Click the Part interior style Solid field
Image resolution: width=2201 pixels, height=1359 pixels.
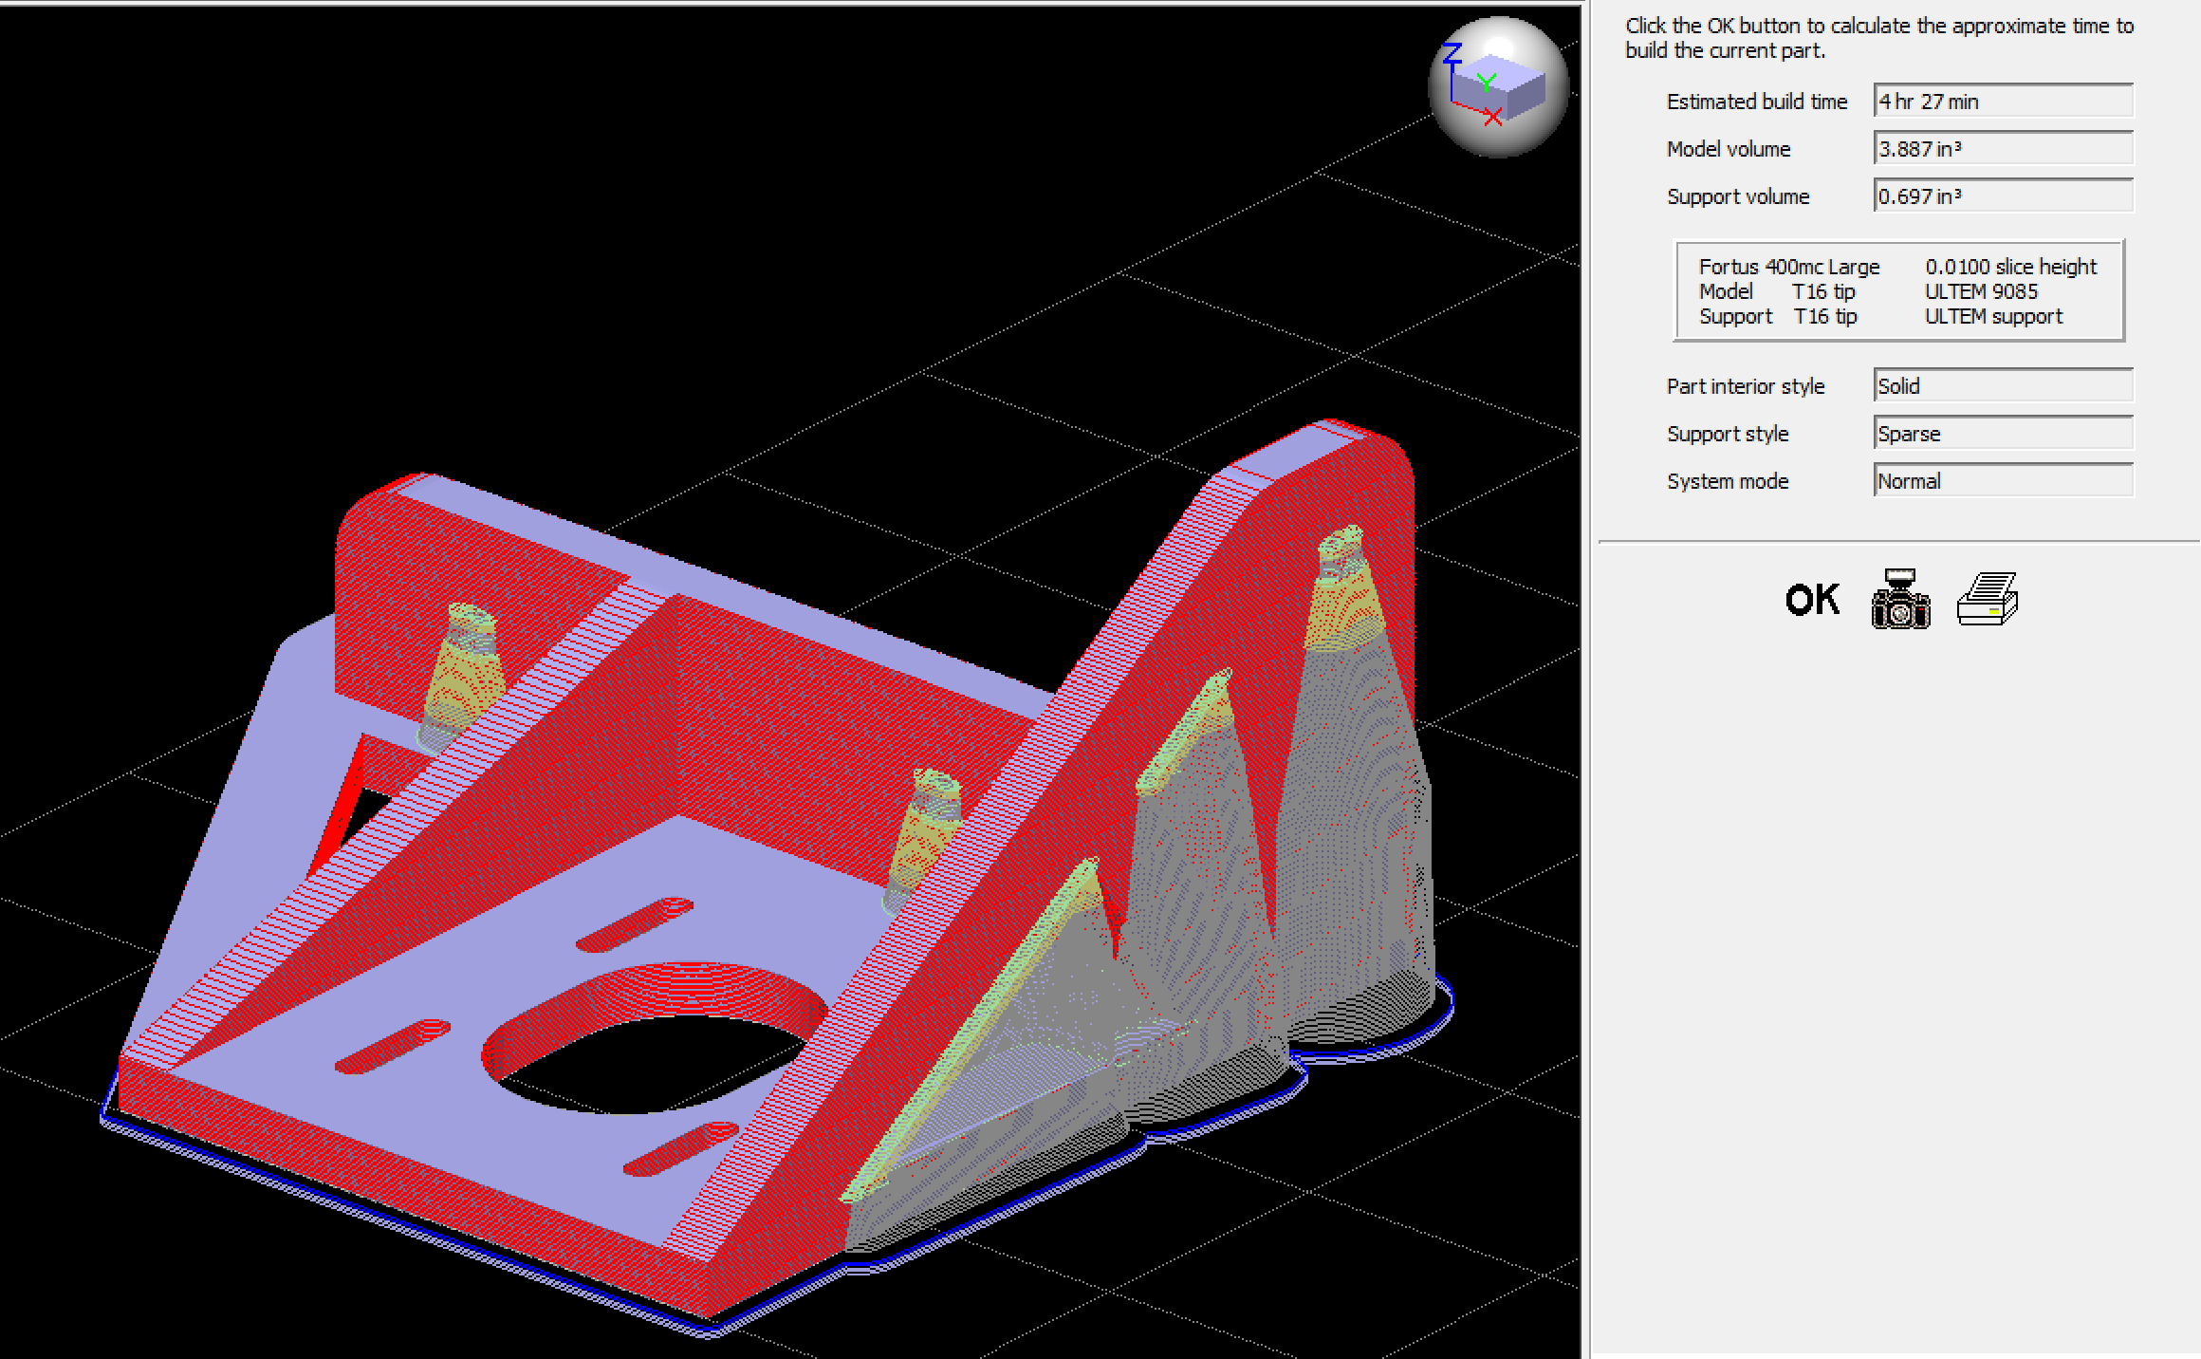(x=2003, y=386)
